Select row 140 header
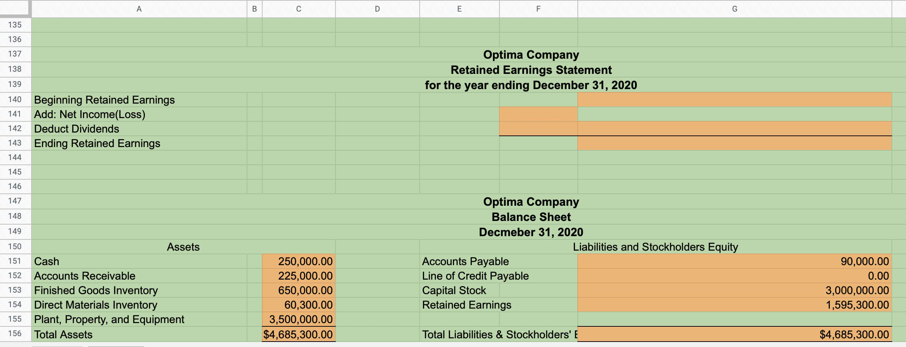 [x=15, y=100]
